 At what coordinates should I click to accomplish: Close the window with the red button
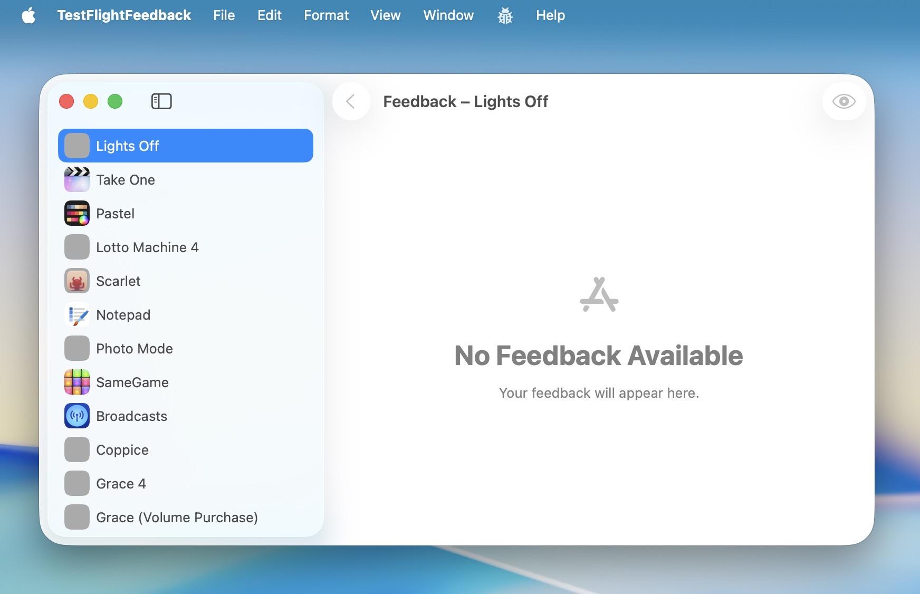(x=66, y=101)
